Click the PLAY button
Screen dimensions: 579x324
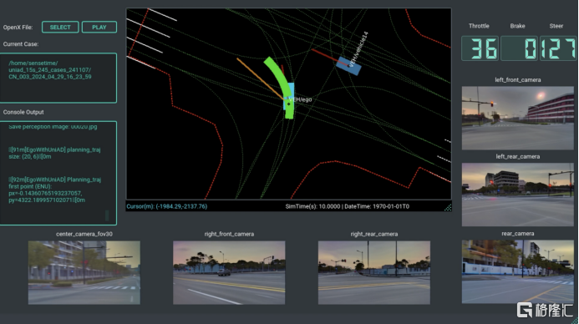(x=99, y=27)
